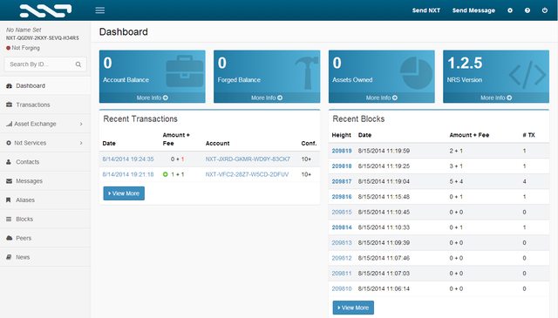Viewport: 558px width, 318px height.
Task: Expand the Nxt Services submenu
Action: click(45, 143)
